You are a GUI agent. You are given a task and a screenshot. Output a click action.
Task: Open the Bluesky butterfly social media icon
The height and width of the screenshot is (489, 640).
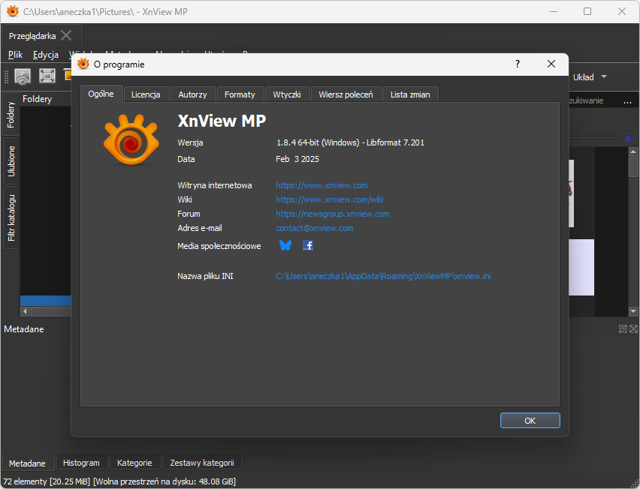[x=285, y=245]
